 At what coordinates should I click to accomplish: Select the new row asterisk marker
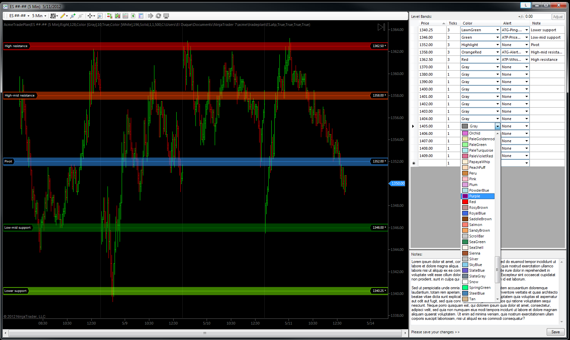click(414, 163)
